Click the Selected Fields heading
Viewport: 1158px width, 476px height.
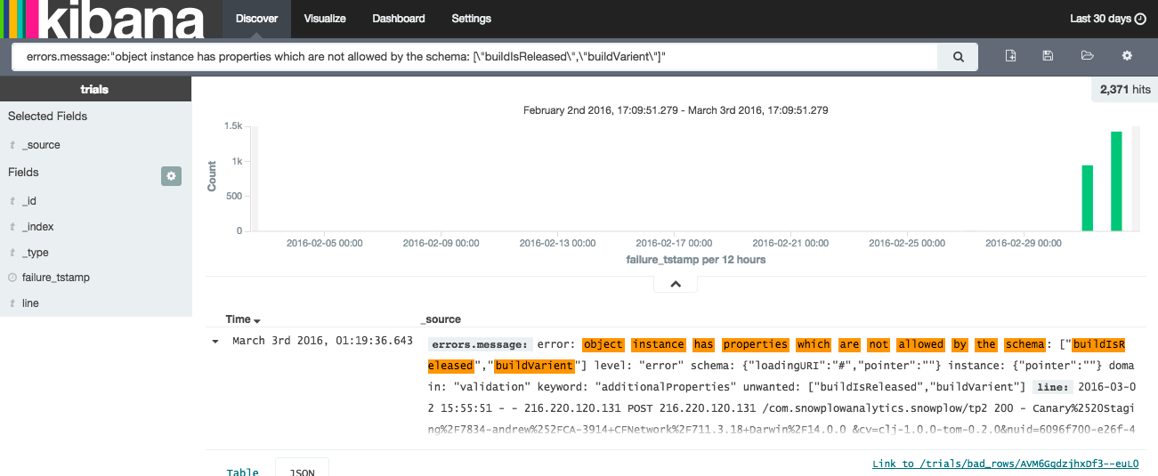coord(47,117)
